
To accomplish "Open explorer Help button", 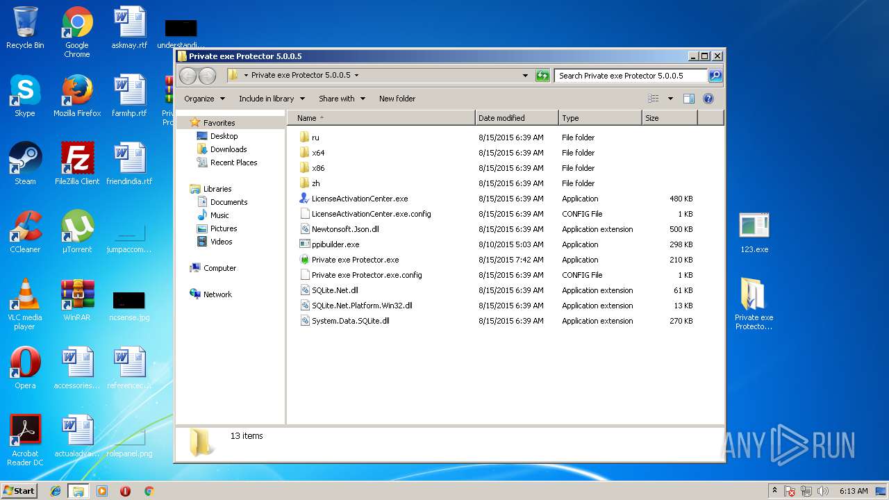I will [x=708, y=99].
